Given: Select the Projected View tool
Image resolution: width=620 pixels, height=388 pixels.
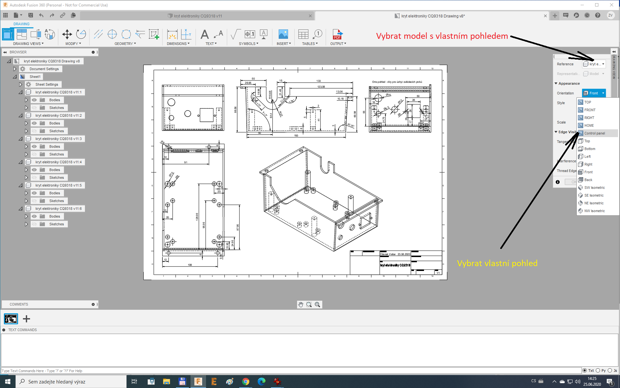Looking at the screenshot, I should coord(22,34).
